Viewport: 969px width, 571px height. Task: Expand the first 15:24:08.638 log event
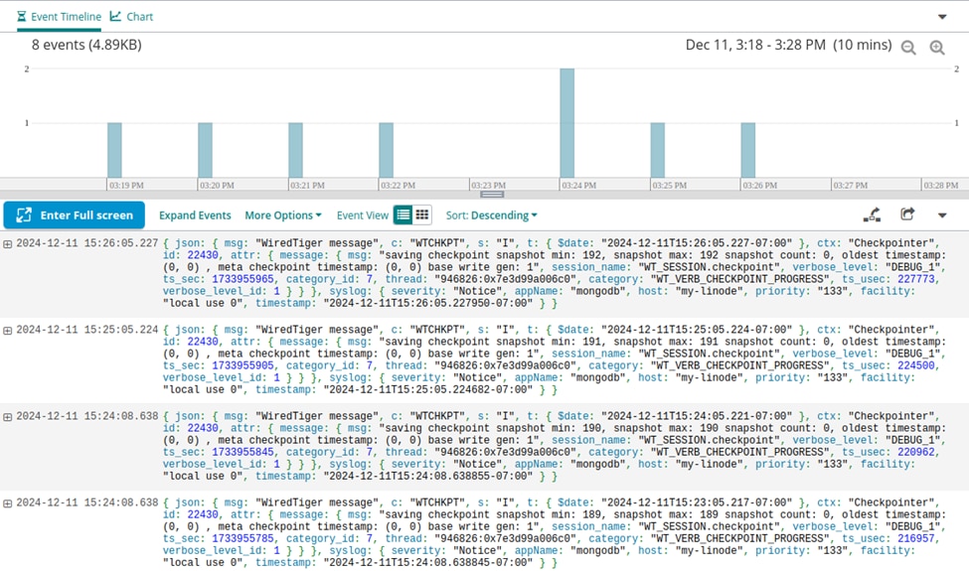(x=8, y=417)
